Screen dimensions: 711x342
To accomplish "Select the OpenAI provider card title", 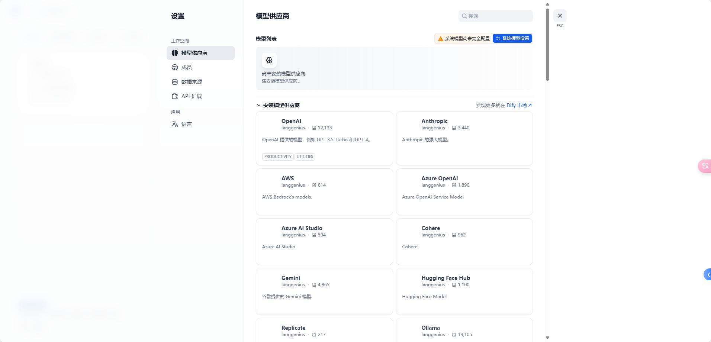I will [291, 121].
